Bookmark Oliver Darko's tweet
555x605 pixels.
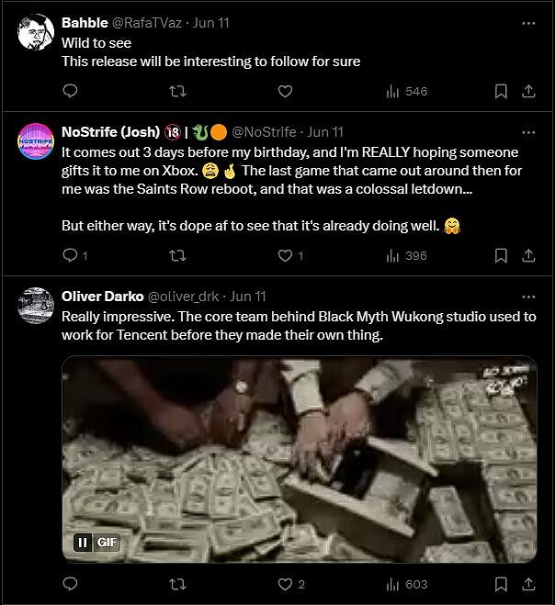point(501,584)
